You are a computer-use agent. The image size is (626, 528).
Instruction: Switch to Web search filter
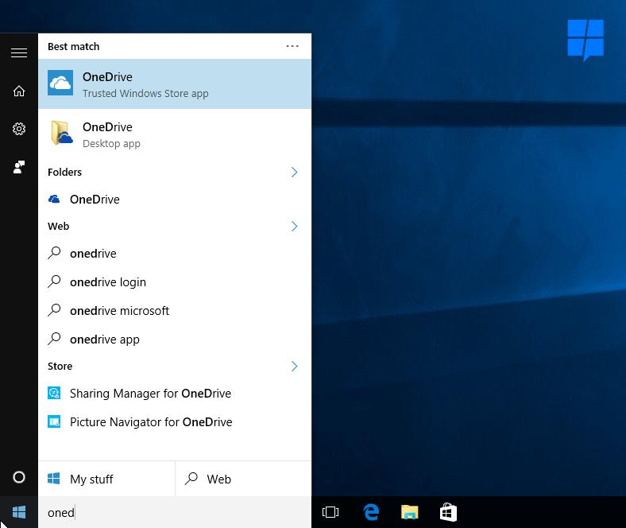[x=243, y=479]
